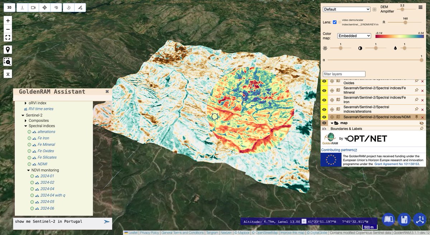Click the filter layers input box

click(x=344, y=73)
